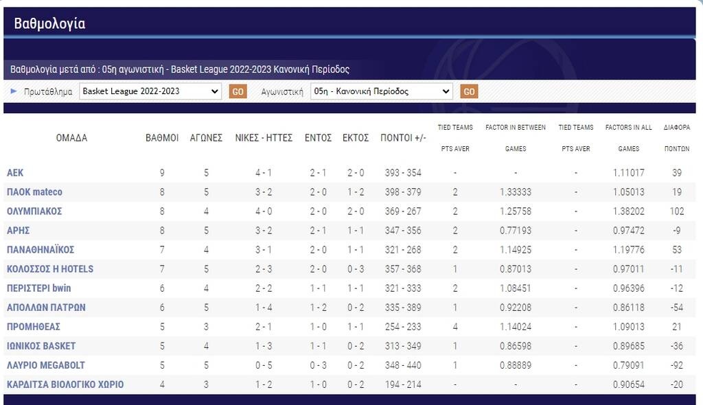Select ΛΑΥΡΙΟ point difference -92
The width and height of the screenshot is (703, 405).
(x=677, y=366)
